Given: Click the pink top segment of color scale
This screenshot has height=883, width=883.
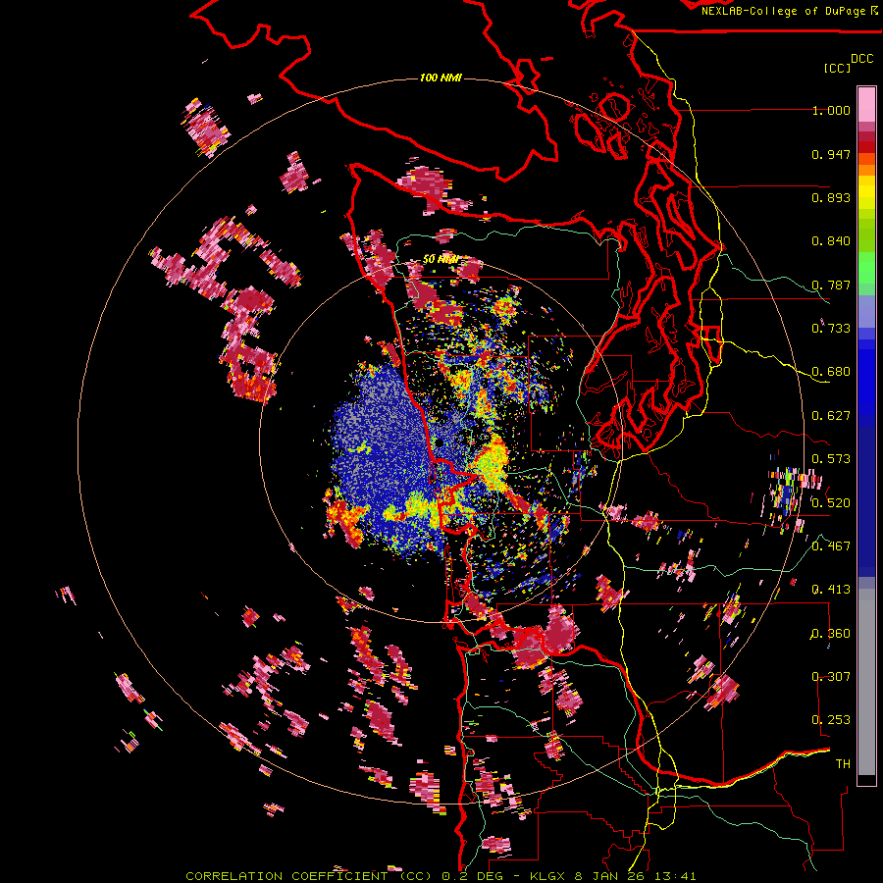Looking at the screenshot, I should click(866, 104).
